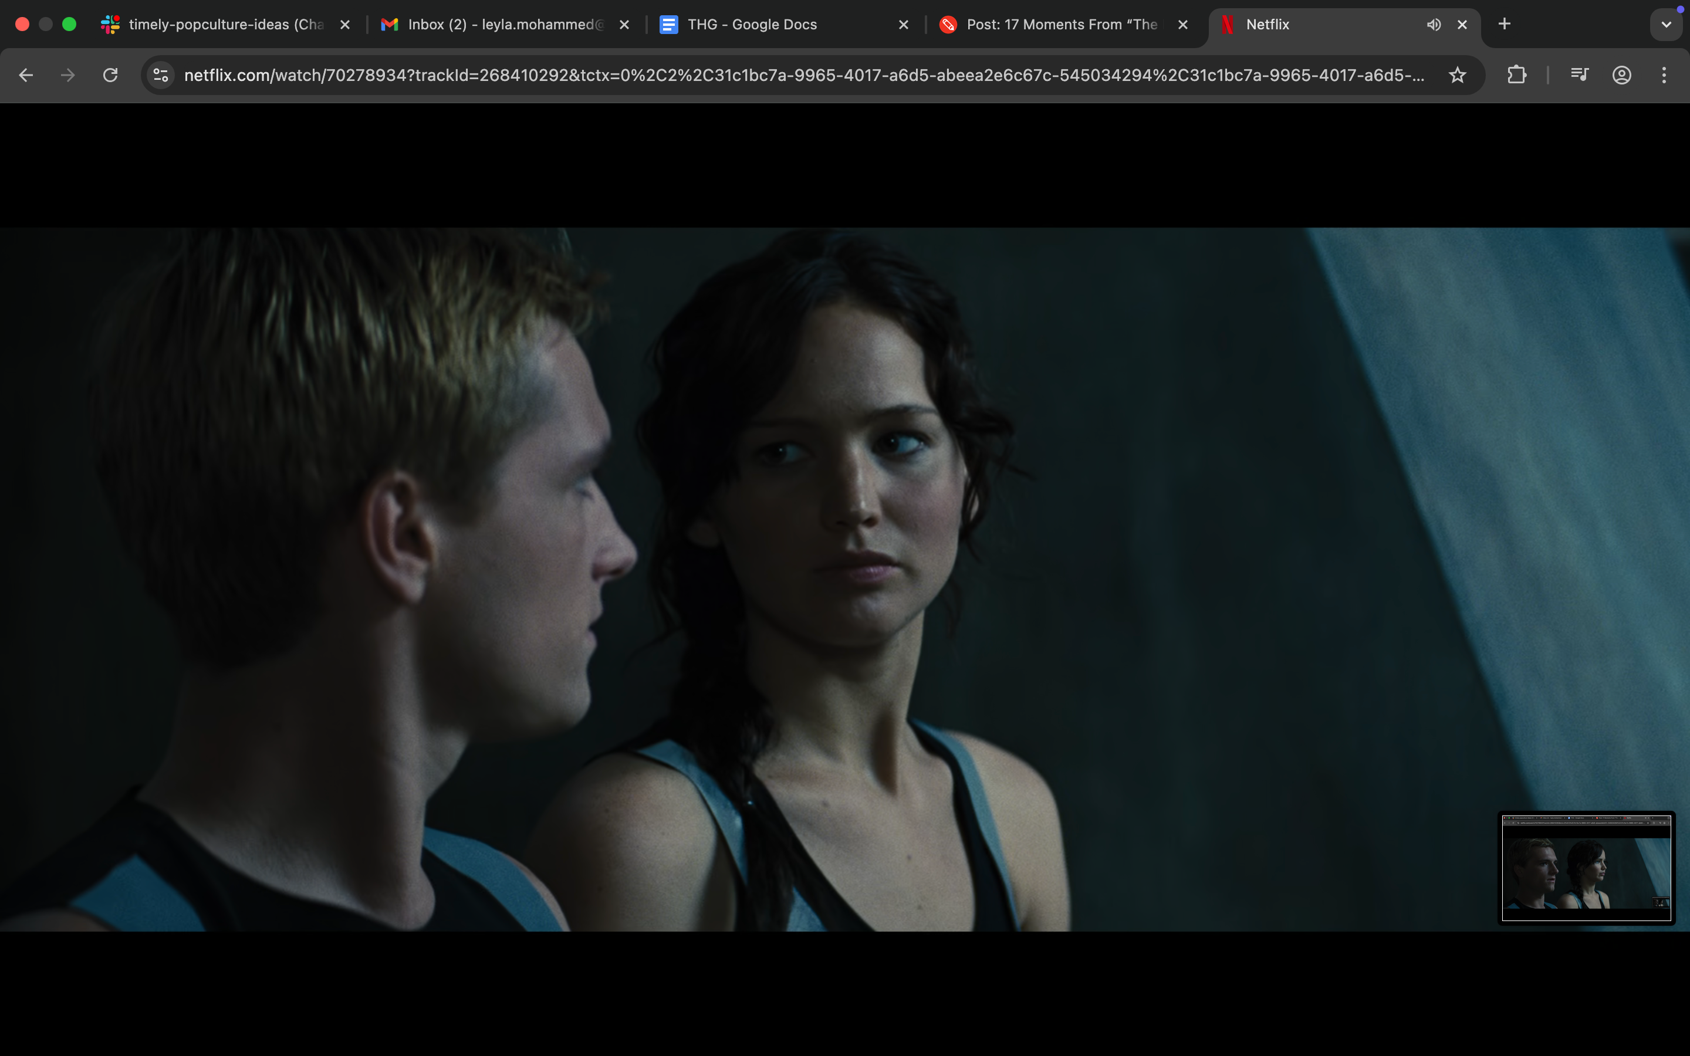Image resolution: width=1690 pixels, height=1056 pixels.
Task: Open Chrome three-dot menu
Action: click(x=1664, y=75)
